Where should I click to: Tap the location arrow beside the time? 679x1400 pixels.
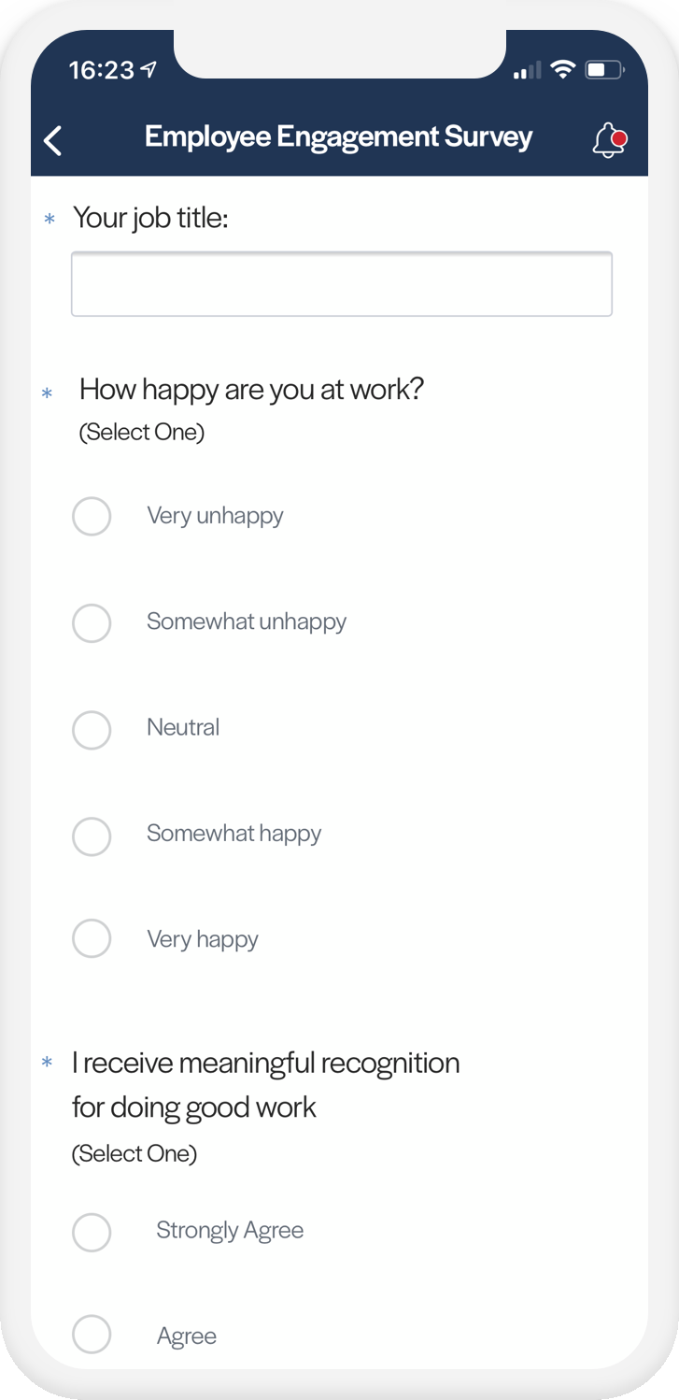point(149,70)
